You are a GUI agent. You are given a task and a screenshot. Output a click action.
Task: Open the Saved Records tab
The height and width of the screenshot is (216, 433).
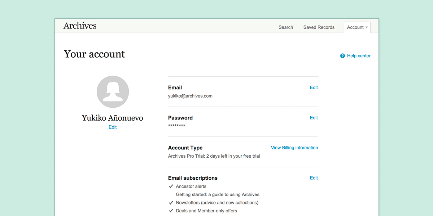[x=319, y=27]
